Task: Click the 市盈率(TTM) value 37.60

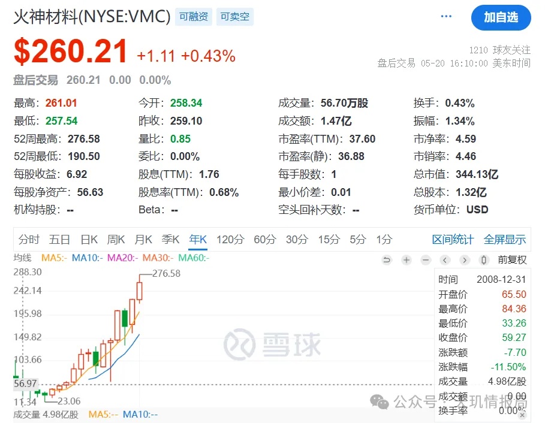Action: [362, 139]
